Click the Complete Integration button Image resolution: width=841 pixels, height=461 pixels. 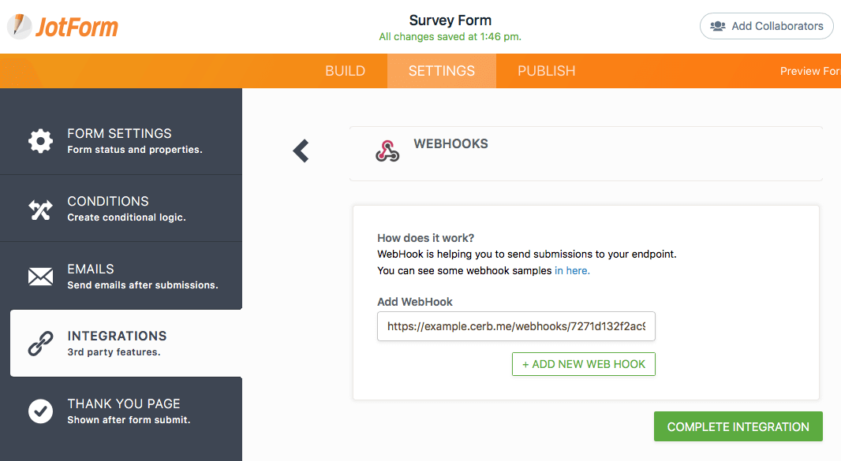[x=738, y=426]
